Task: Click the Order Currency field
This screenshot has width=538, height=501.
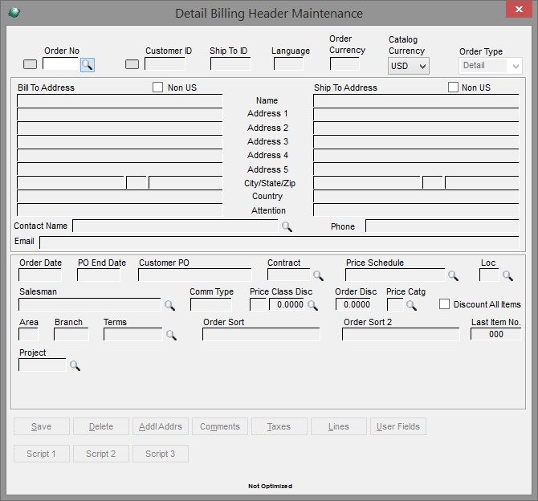Action: coord(344,63)
